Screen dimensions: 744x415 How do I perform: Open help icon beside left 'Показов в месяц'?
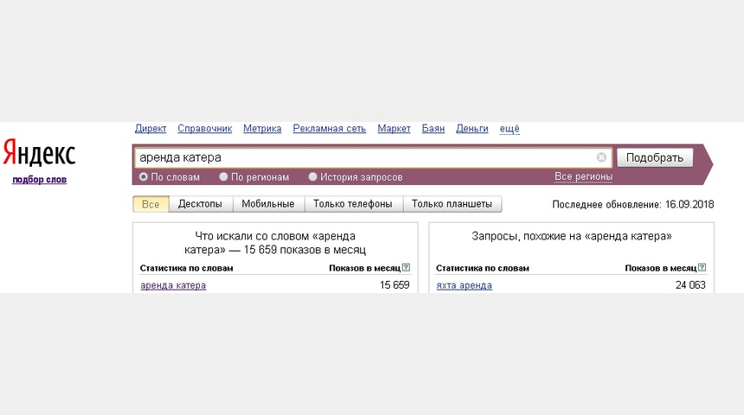point(406,267)
